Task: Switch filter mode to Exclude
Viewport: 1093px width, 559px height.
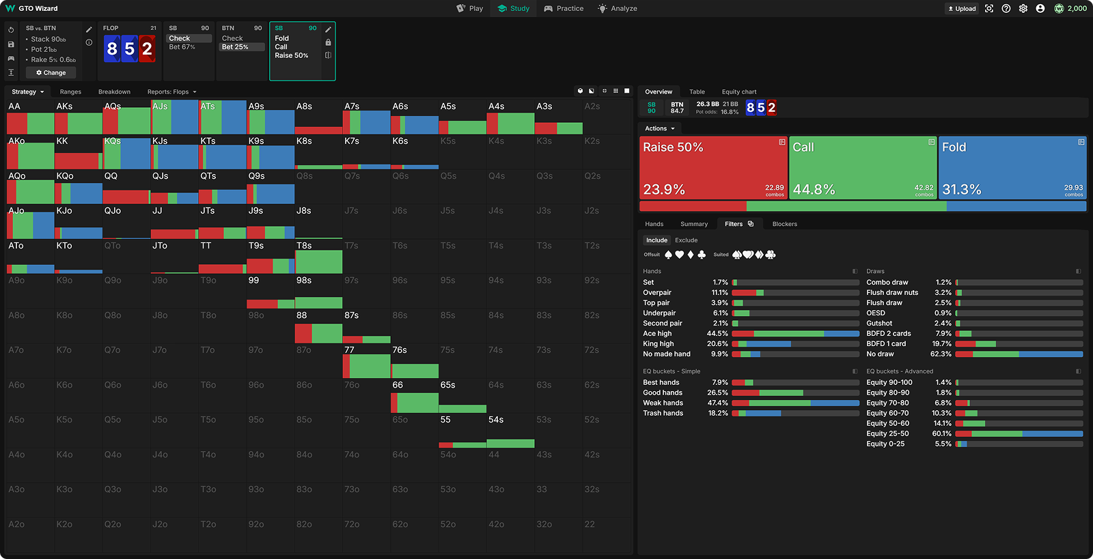Action: [x=686, y=240]
